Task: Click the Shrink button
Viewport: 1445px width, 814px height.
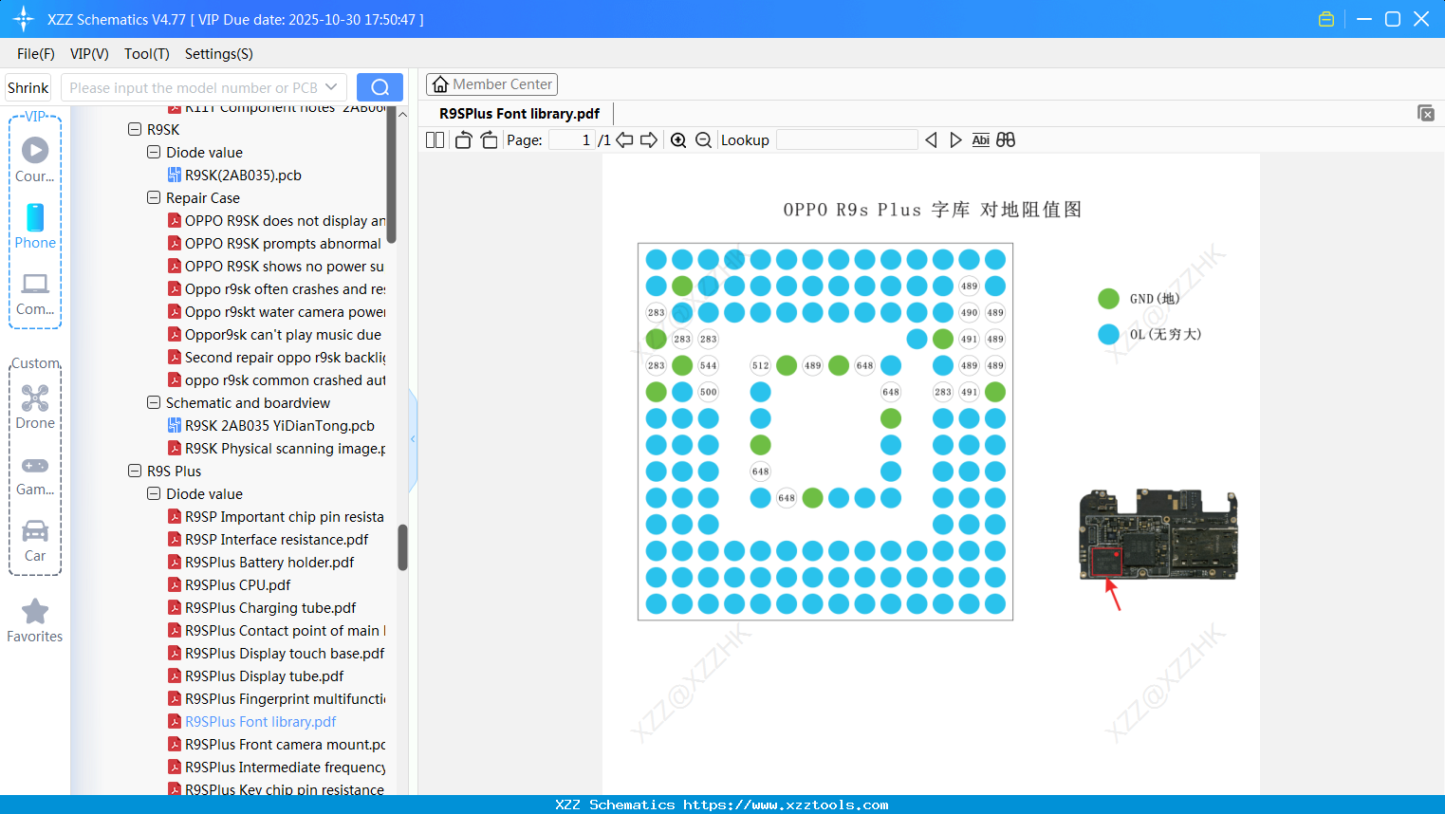Action: 28,87
